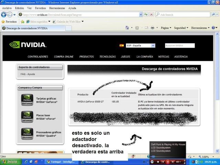The height and width of the screenshot is (165, 220).
Task: Open the Ayuda menu
Action: [x=72, y=8]
